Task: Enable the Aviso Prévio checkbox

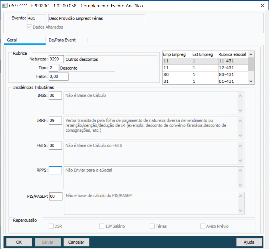Action: tap(203, 226)
